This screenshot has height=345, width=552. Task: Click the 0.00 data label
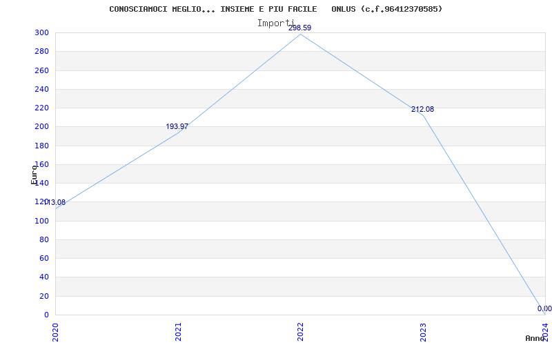tap(544, 308)
